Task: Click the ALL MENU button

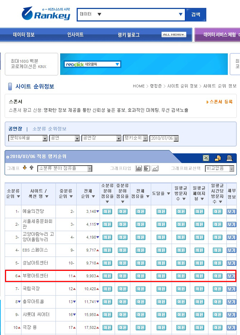Action: pos(174,35)
